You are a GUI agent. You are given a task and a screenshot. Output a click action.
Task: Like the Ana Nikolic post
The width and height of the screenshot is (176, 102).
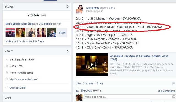[78, 83]
